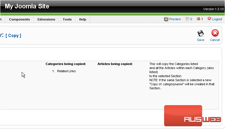Click the messages count 0 link

[x=191, y=19]
